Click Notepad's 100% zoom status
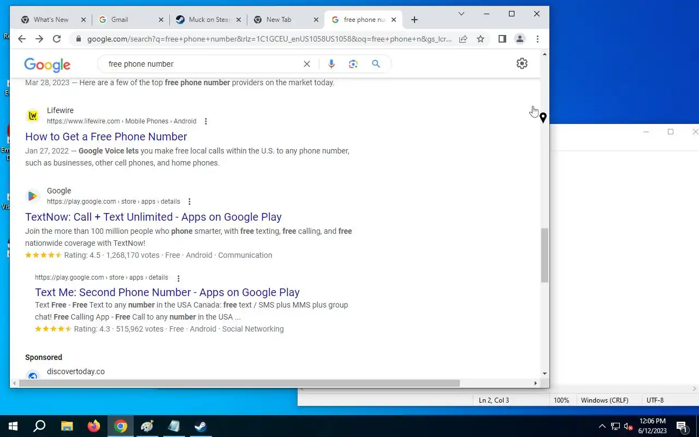This screenshot has height=437, width=699. coord(561,400)
